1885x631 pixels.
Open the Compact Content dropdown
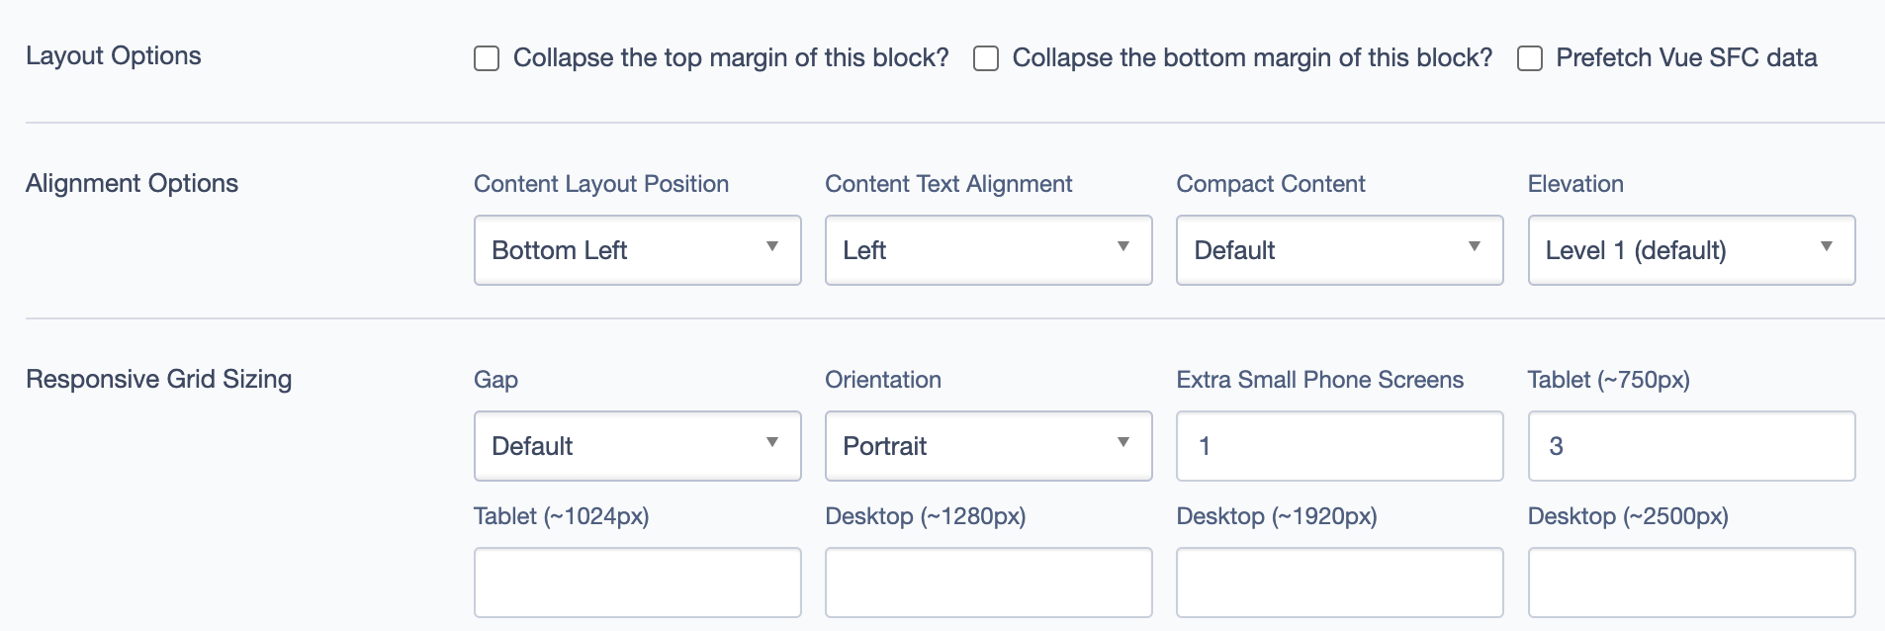click(x=1339, y=250)
